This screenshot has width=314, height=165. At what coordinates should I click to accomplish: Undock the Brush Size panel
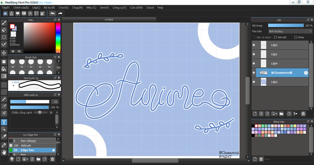point(55,57)
